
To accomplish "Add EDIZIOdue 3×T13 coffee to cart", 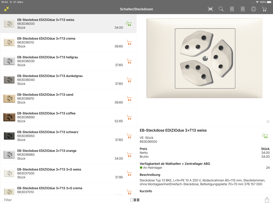I will (x=129, y=117).
